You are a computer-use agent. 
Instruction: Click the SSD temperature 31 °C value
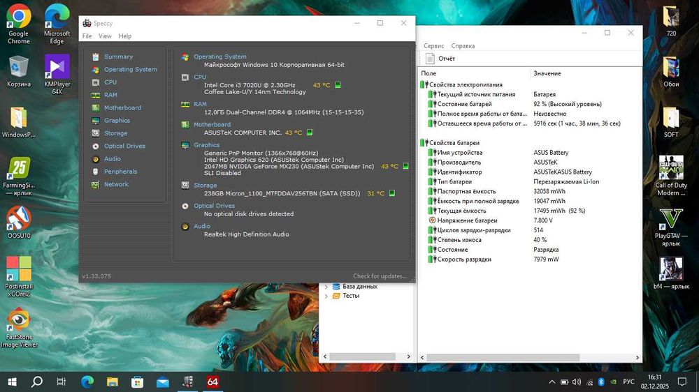click(x=376, y=193)
